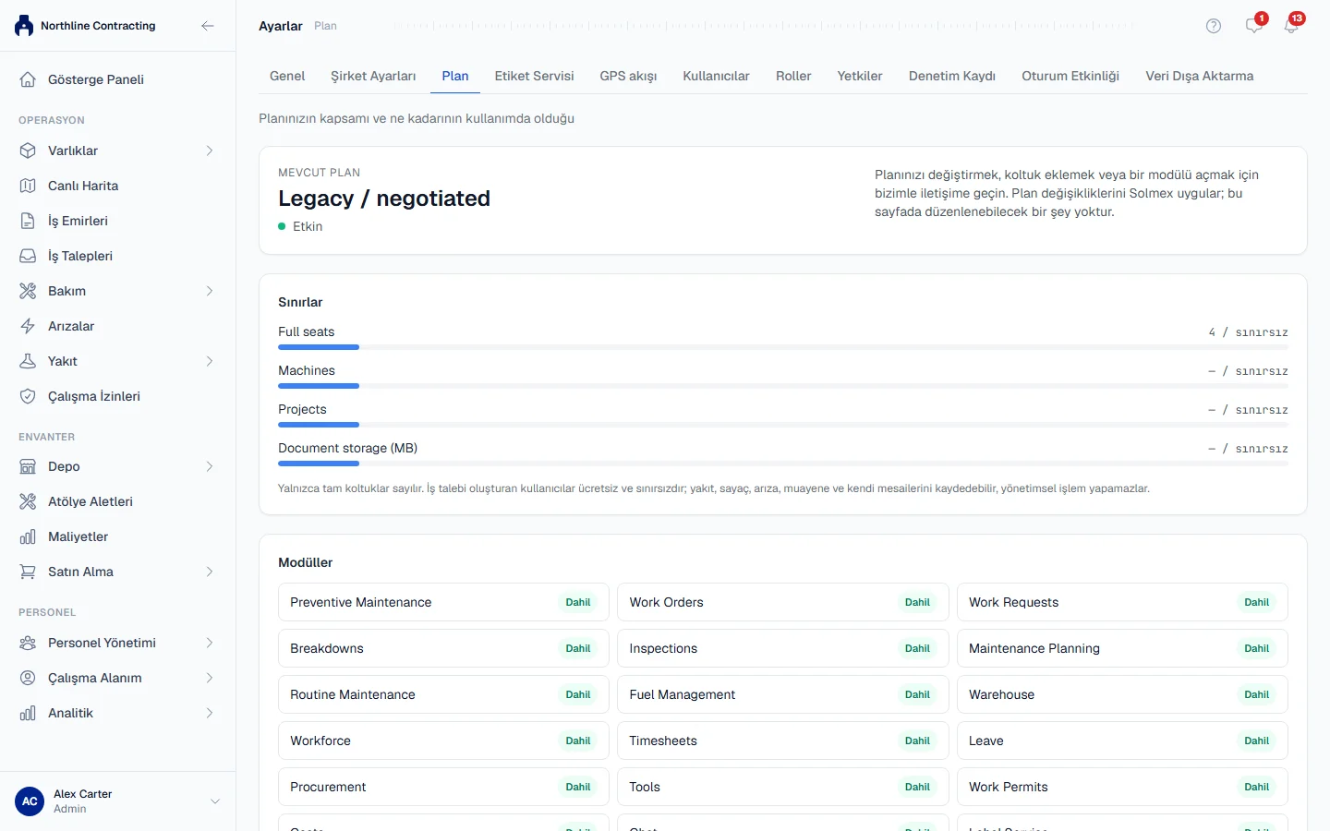Viewport: 1330px width, 831px height.
Task: Click the Legacy / negotiated plan heading
Action: click(384, 199)
